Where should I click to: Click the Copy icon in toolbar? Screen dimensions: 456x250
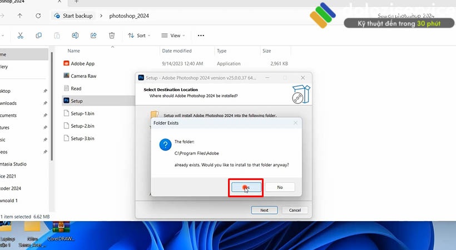point(38,36)
